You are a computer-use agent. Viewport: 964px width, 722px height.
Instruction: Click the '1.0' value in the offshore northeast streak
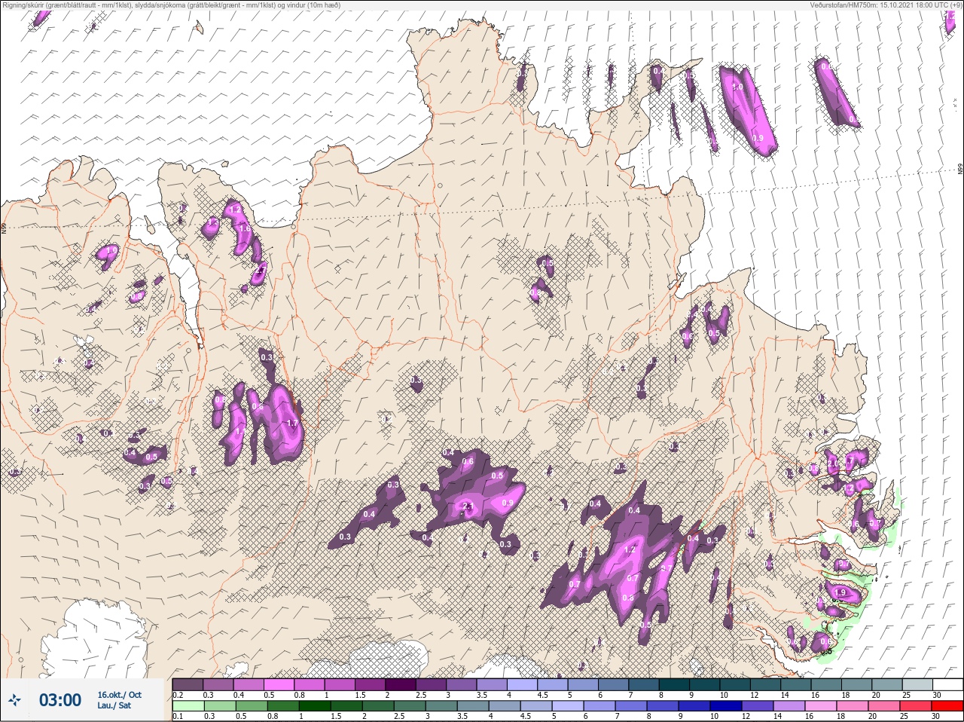737,87
